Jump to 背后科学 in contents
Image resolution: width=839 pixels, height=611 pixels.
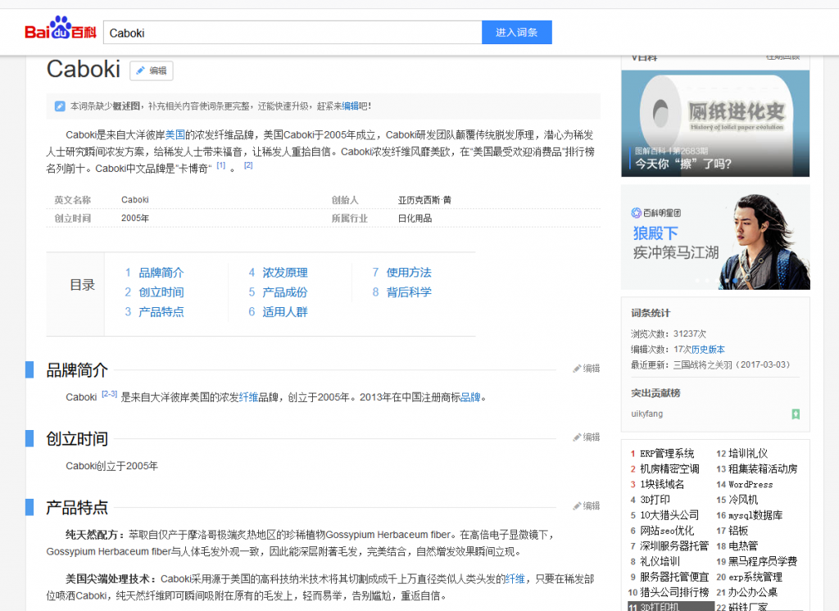coord(409,292)
